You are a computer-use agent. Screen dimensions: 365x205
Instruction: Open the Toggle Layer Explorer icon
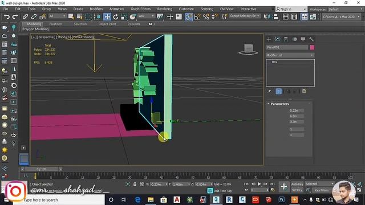[x=294, y=17]
